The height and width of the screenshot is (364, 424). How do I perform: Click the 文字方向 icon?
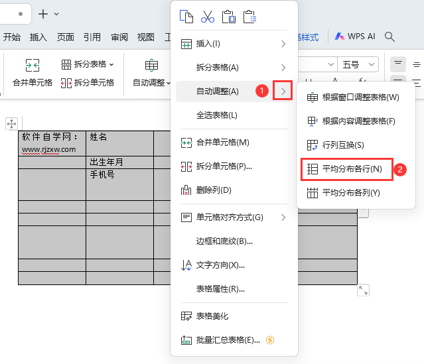tap(186, 265)
